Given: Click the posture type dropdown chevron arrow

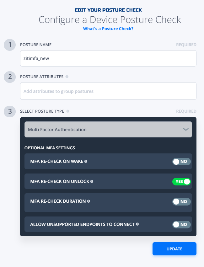Looking at the screenshot, I should pyautogui.click(x=186, y=129).
